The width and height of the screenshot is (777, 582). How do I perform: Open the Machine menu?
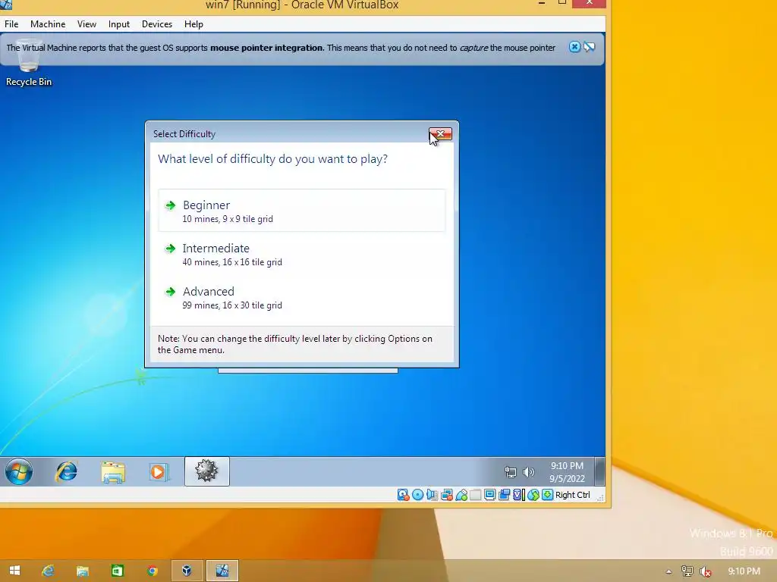(x=48, y=24)
